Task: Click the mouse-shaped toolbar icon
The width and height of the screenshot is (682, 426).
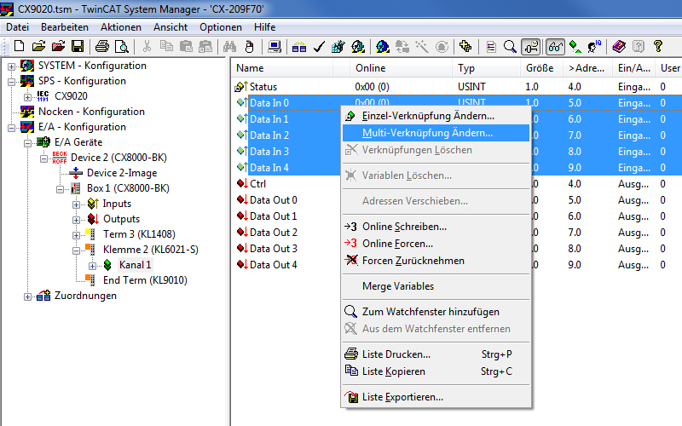Action: [249, 46]
